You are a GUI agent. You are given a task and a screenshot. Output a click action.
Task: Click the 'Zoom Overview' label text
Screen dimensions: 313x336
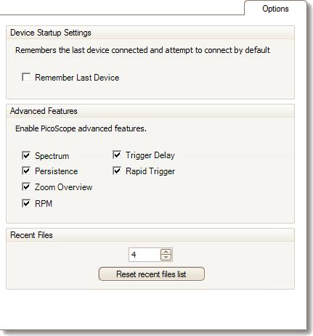(x=64, y=187)
